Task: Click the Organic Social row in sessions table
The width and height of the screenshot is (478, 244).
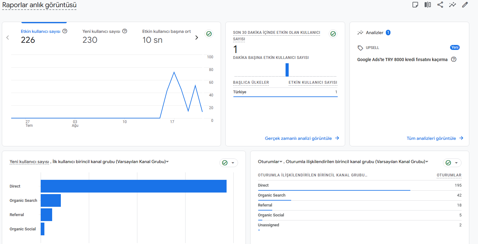Action: (360, 215)
